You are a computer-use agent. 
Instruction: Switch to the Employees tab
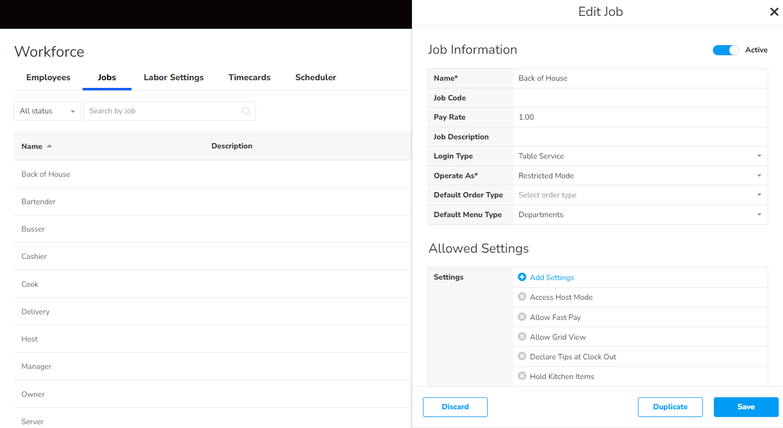click(48, 77)
